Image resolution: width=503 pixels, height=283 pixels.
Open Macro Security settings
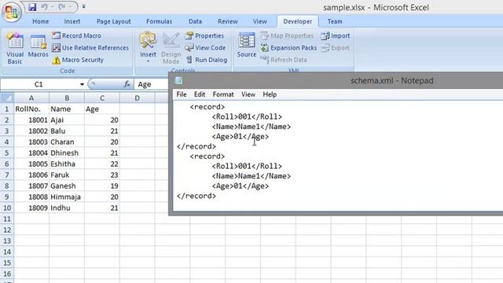tap(78, 60)
